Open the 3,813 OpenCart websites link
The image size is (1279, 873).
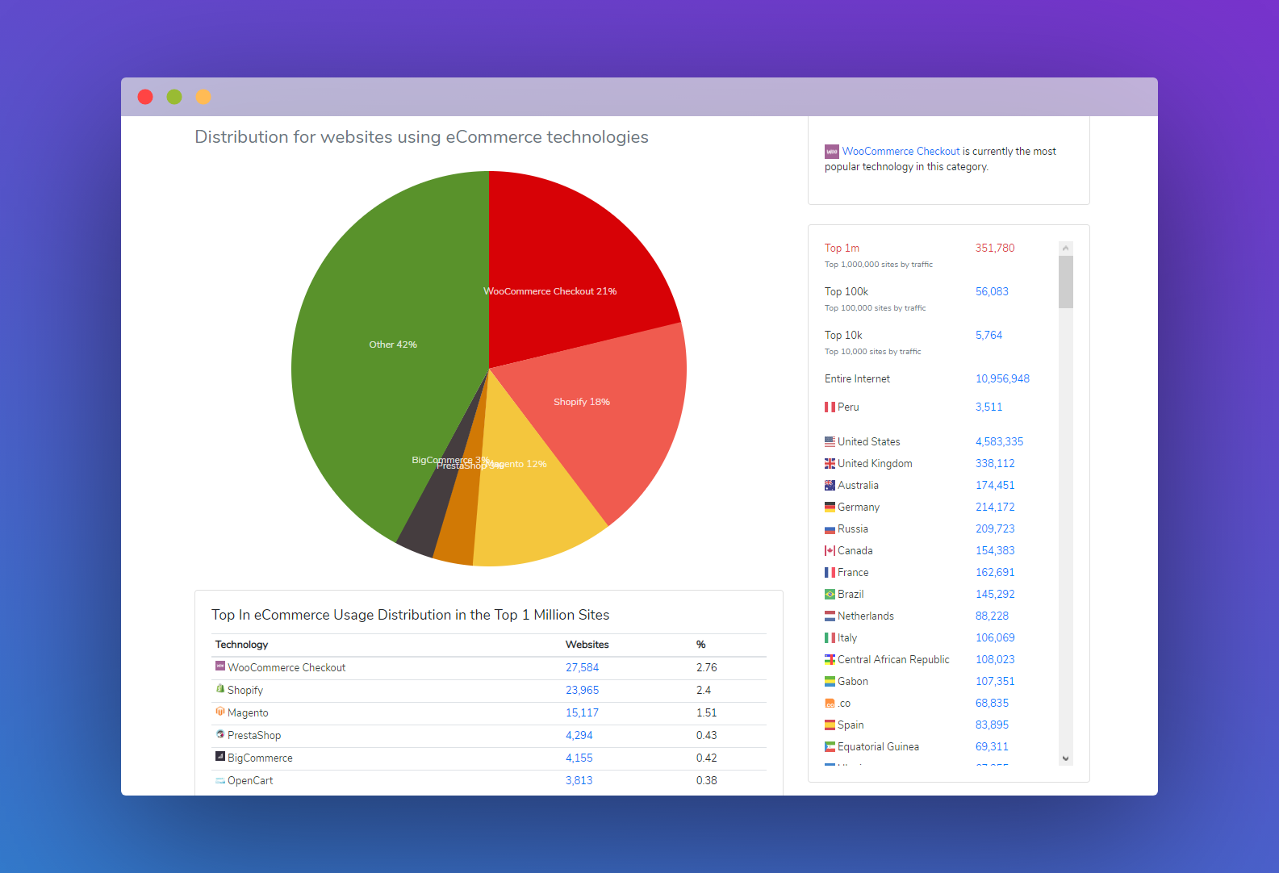pos(579,780)
